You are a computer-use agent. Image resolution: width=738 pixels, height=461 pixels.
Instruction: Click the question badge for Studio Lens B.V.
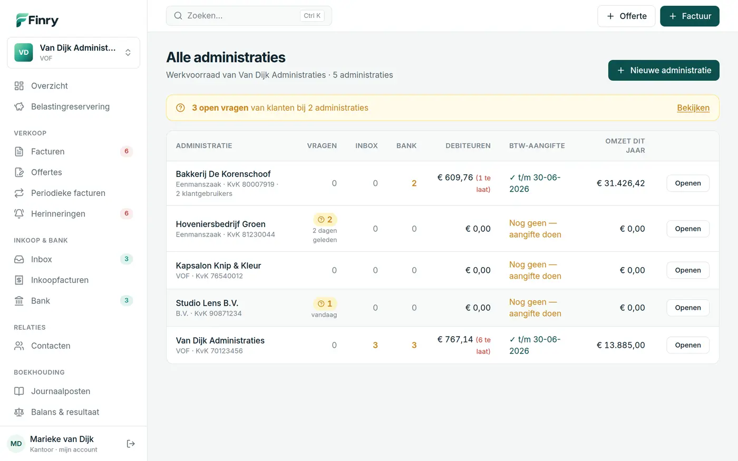[325, 303]
